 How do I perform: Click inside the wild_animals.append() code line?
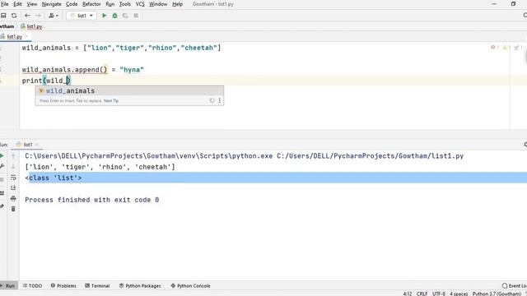click(82, 69)
